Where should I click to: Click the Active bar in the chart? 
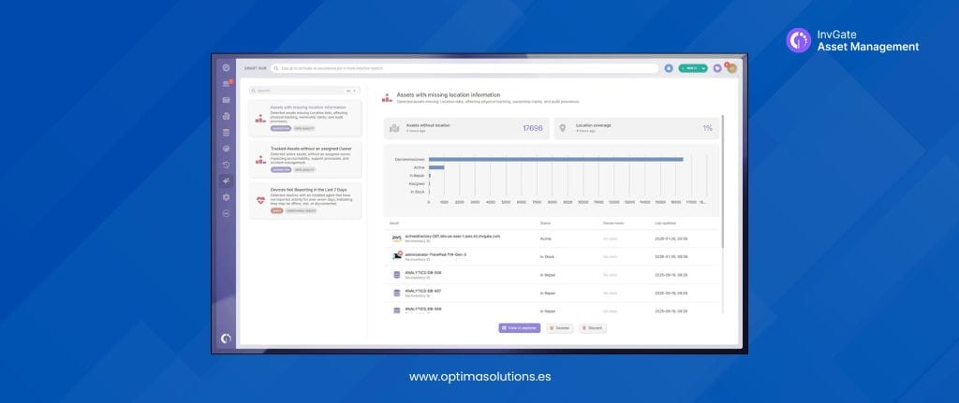click(x=436, y=167)
